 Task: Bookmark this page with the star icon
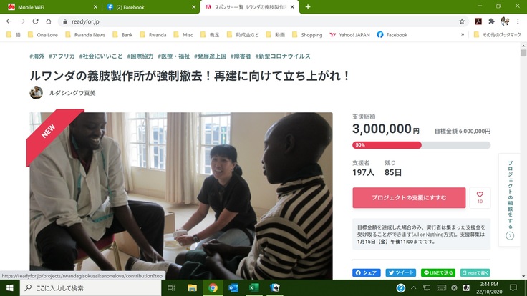462,21
